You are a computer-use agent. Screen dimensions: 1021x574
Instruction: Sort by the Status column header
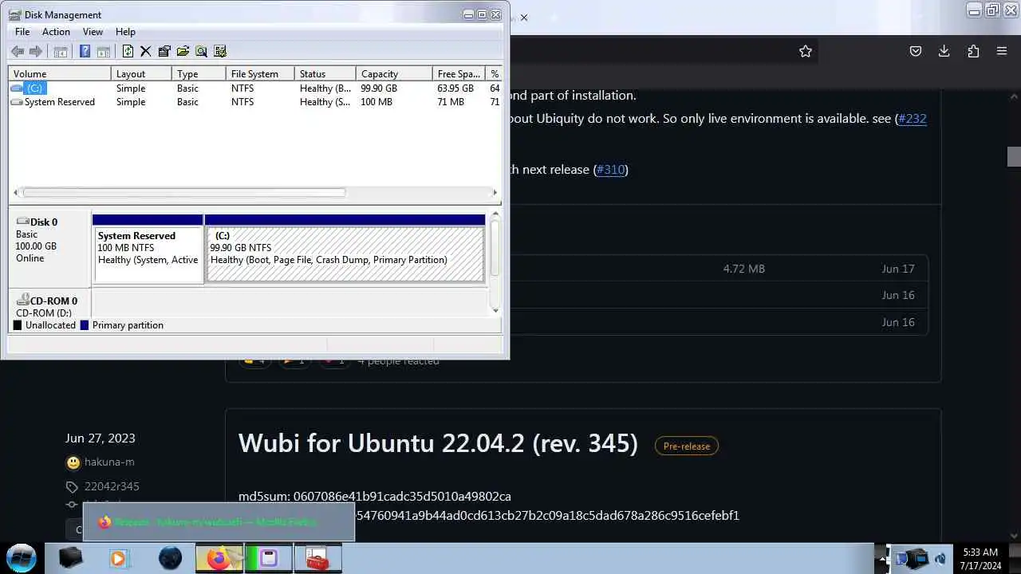pos(325,73)
